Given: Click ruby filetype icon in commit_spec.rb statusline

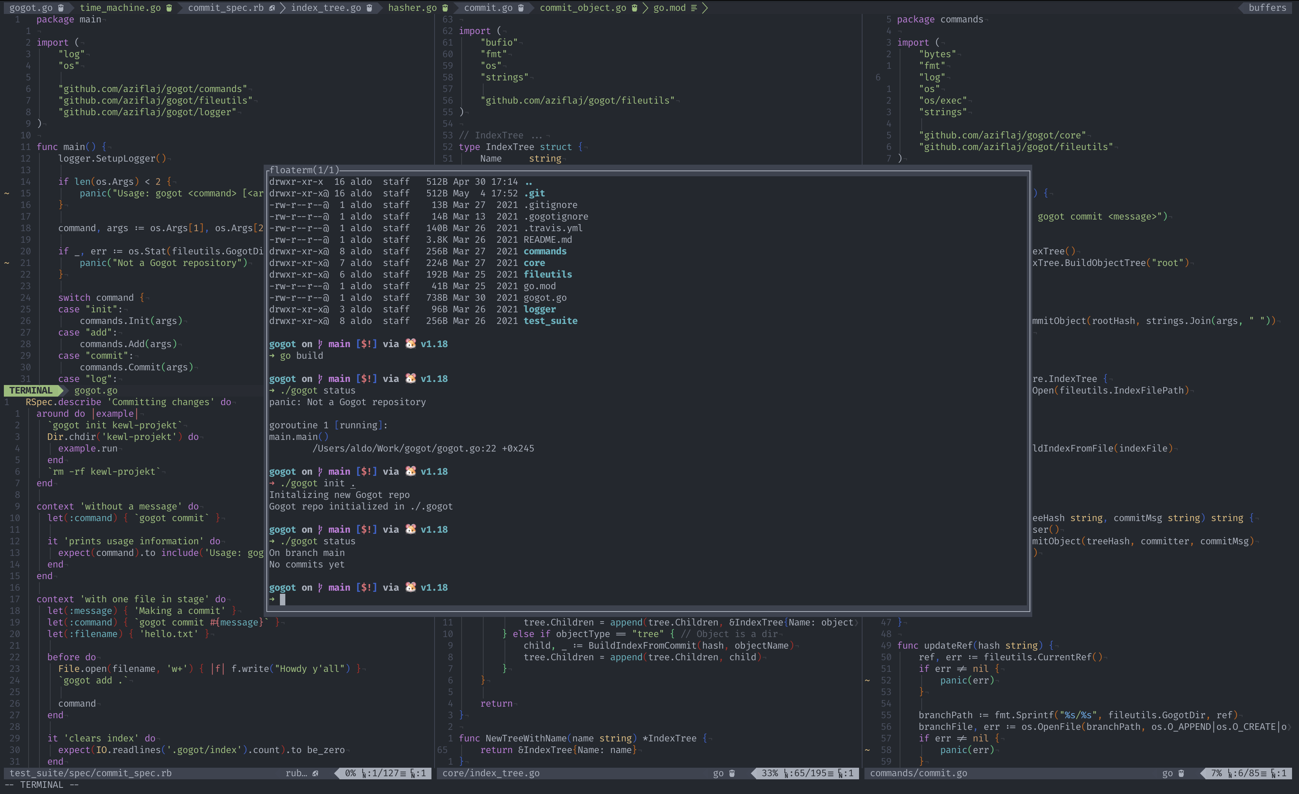Looking at the screenshot, I should click(315, 773).
